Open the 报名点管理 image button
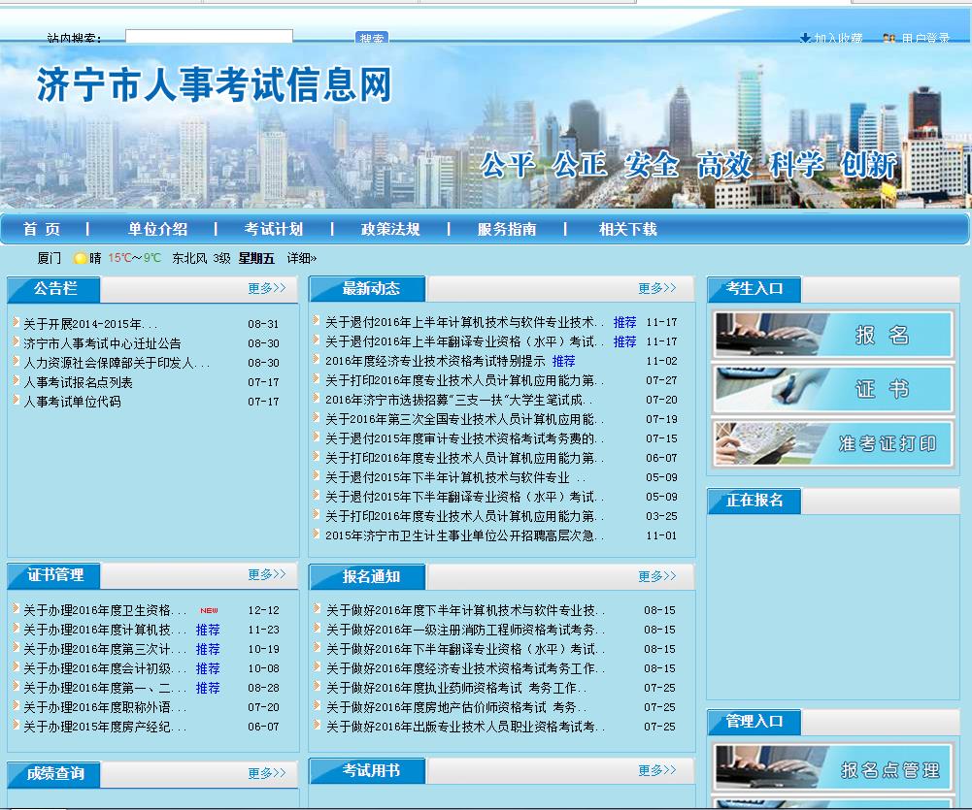The height and width of the screenshot is (810, 972). click(832, 768)
